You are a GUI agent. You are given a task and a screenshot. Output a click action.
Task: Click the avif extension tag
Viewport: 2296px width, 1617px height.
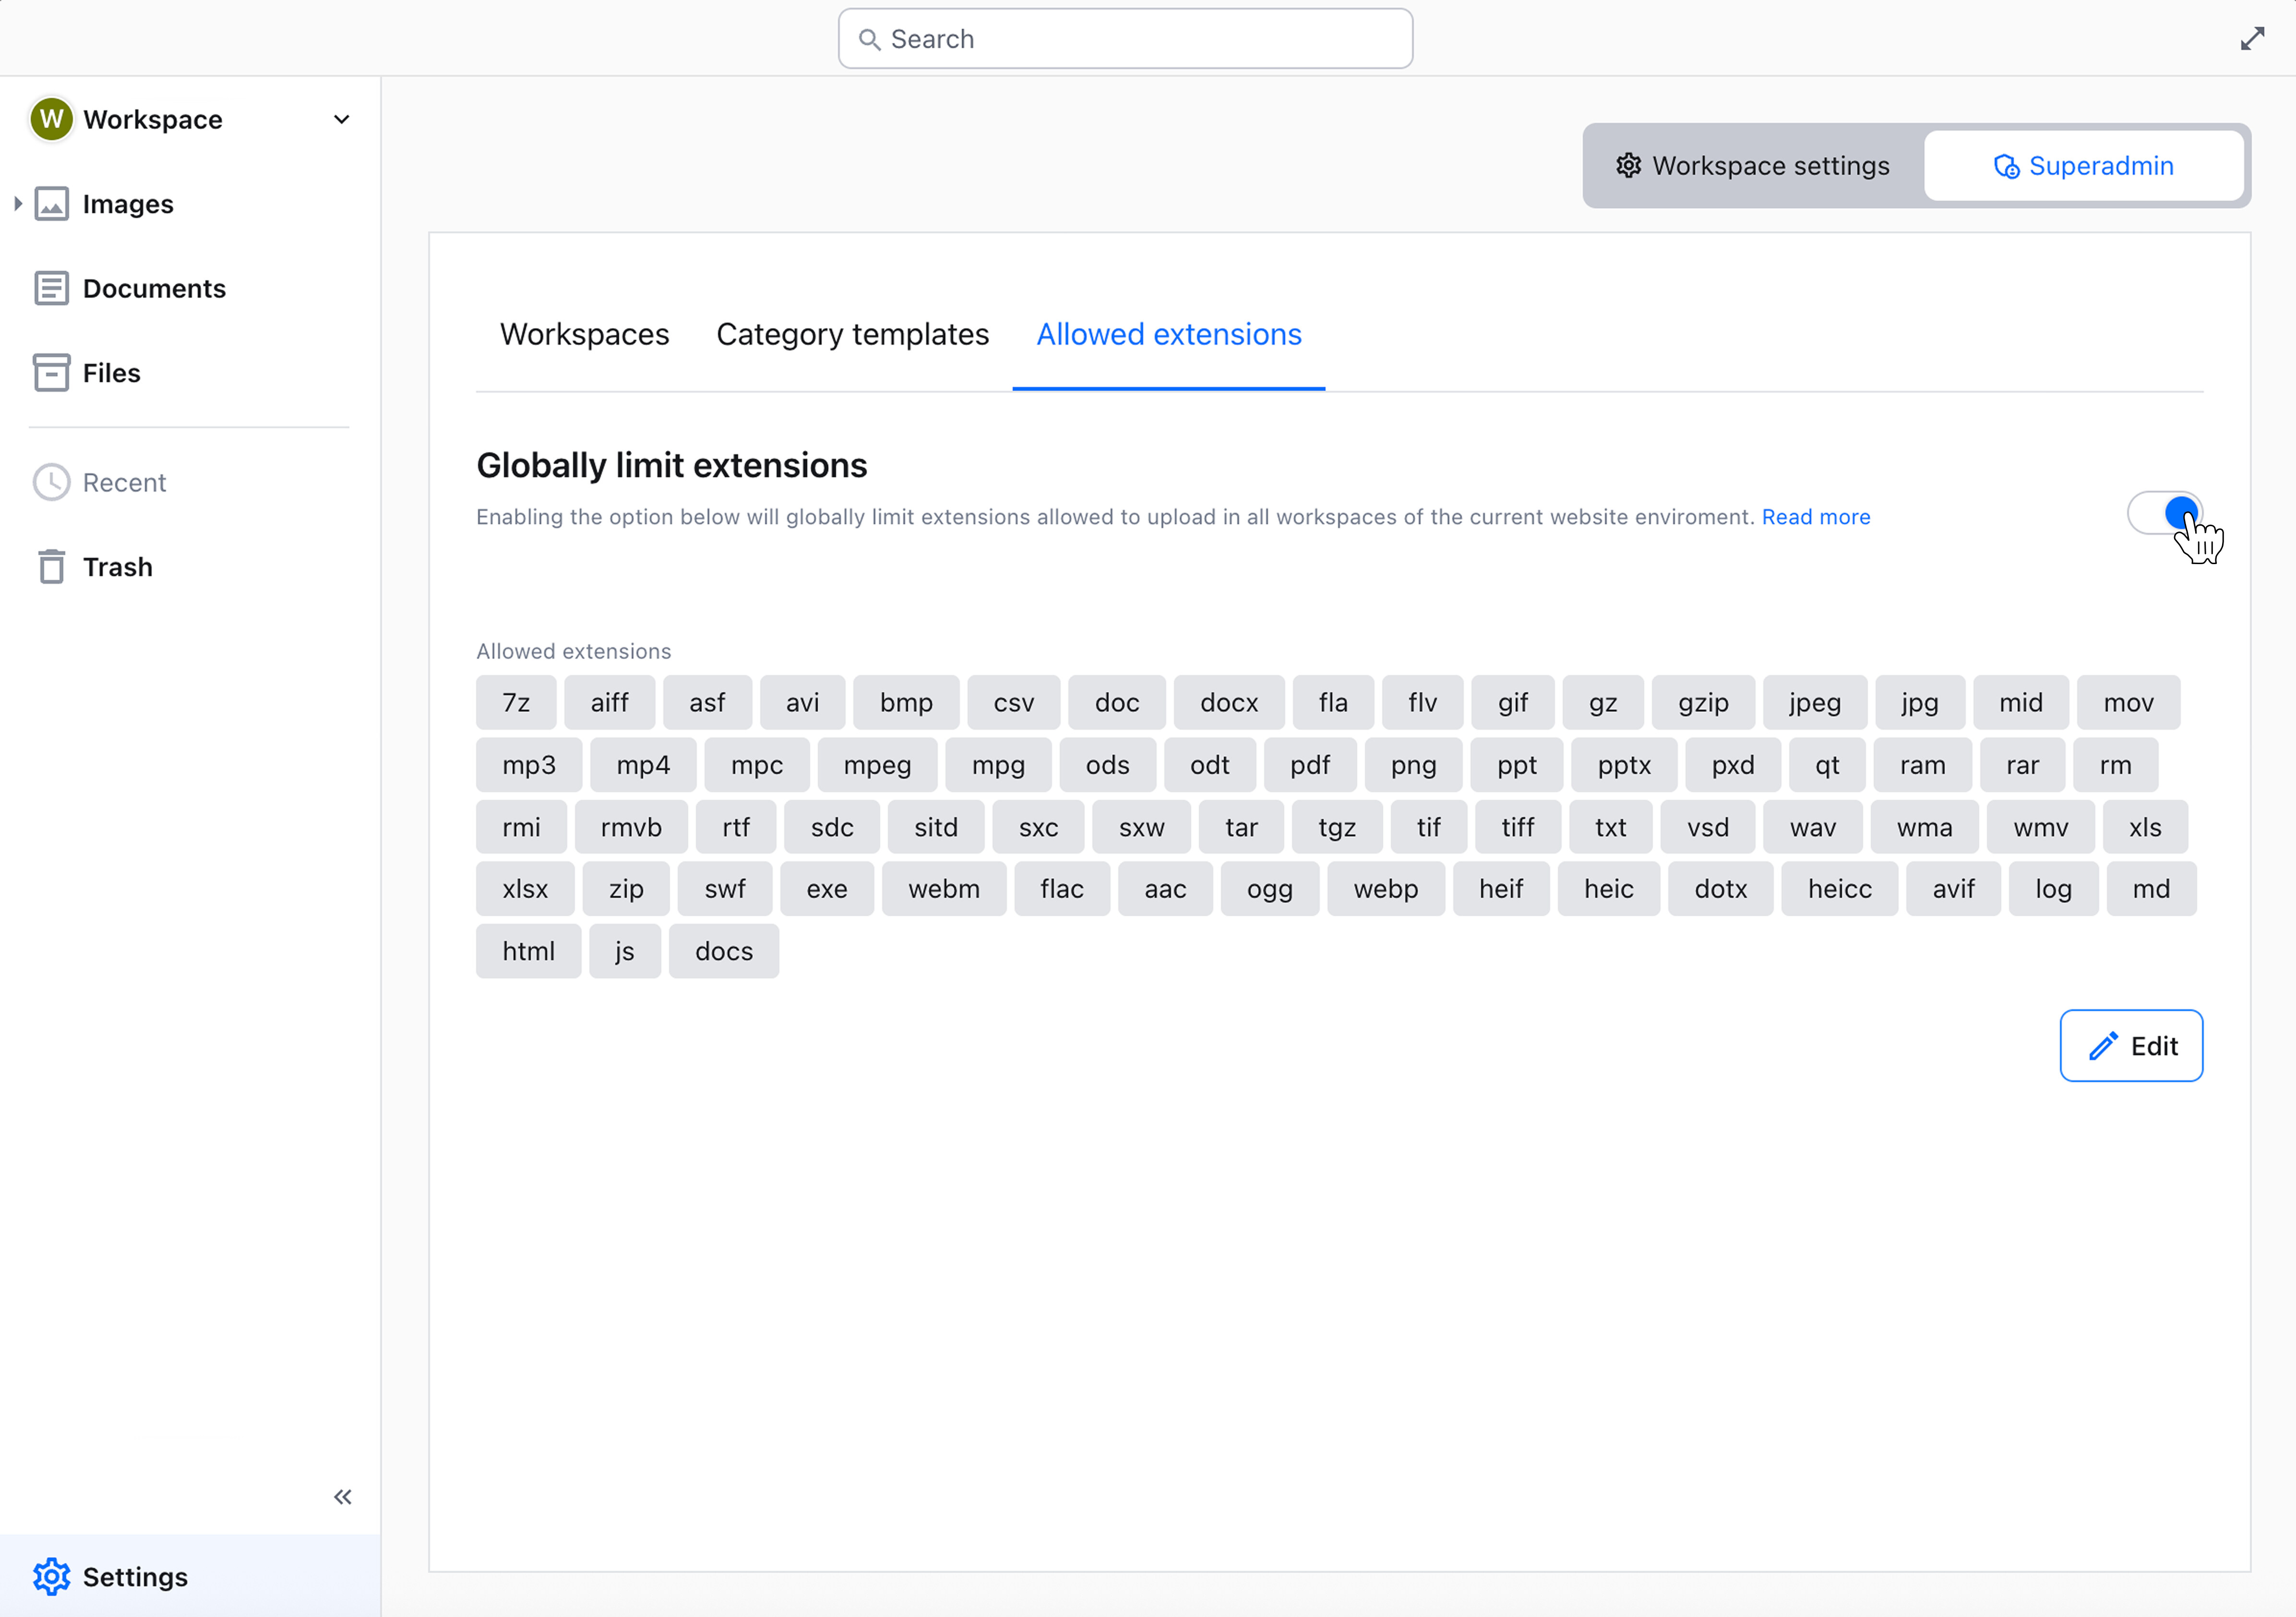pos(1953,889)
